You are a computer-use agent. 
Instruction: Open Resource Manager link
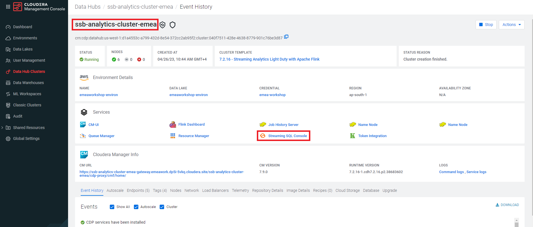[x=194, y=136]
